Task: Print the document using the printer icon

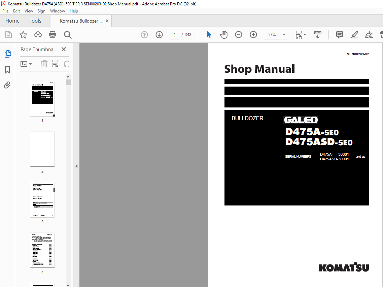Action: point(53,35)
